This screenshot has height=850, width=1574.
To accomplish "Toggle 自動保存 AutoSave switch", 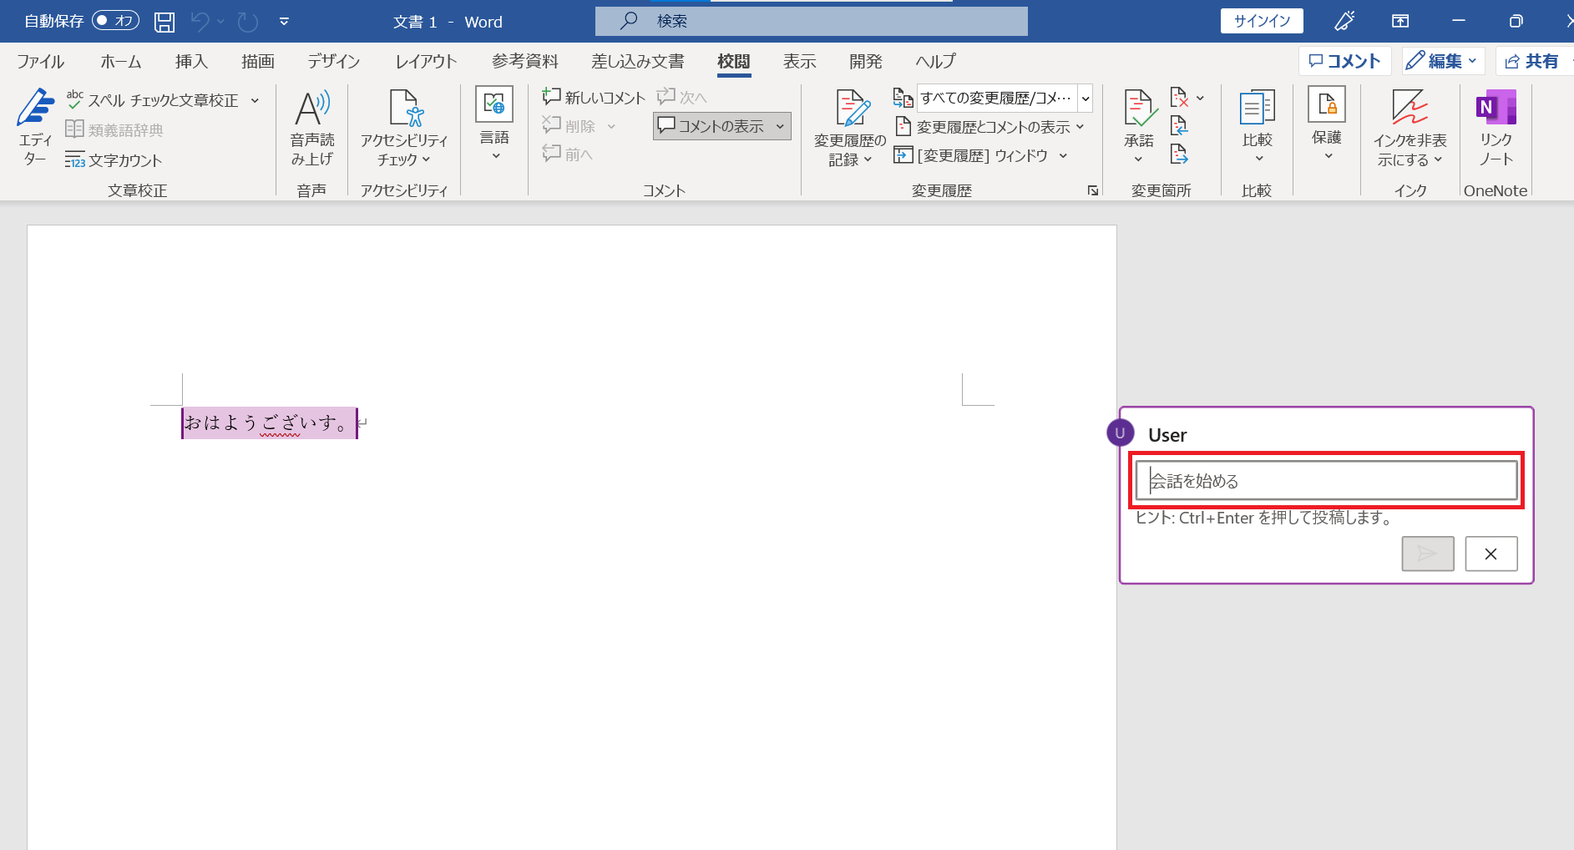I will click(x=115, y=21).
